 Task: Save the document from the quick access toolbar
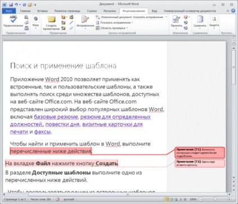pos(11,4)
